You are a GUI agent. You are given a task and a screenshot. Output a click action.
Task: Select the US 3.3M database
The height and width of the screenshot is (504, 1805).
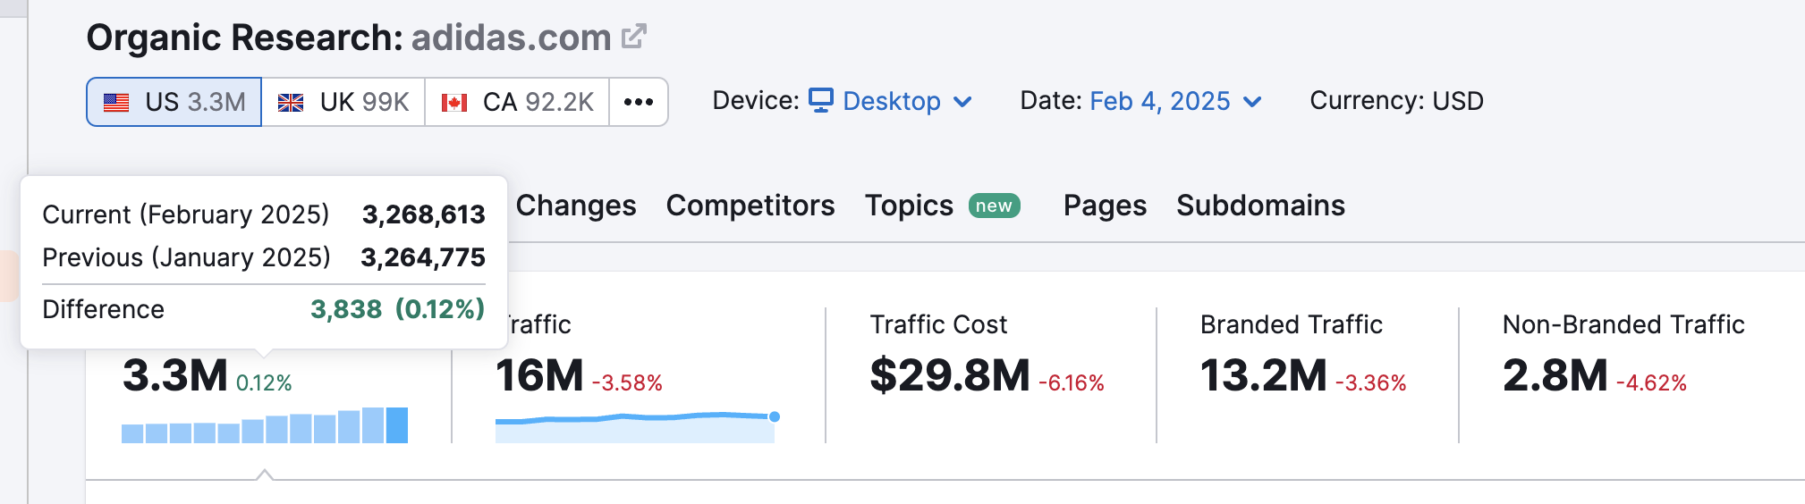174,102
